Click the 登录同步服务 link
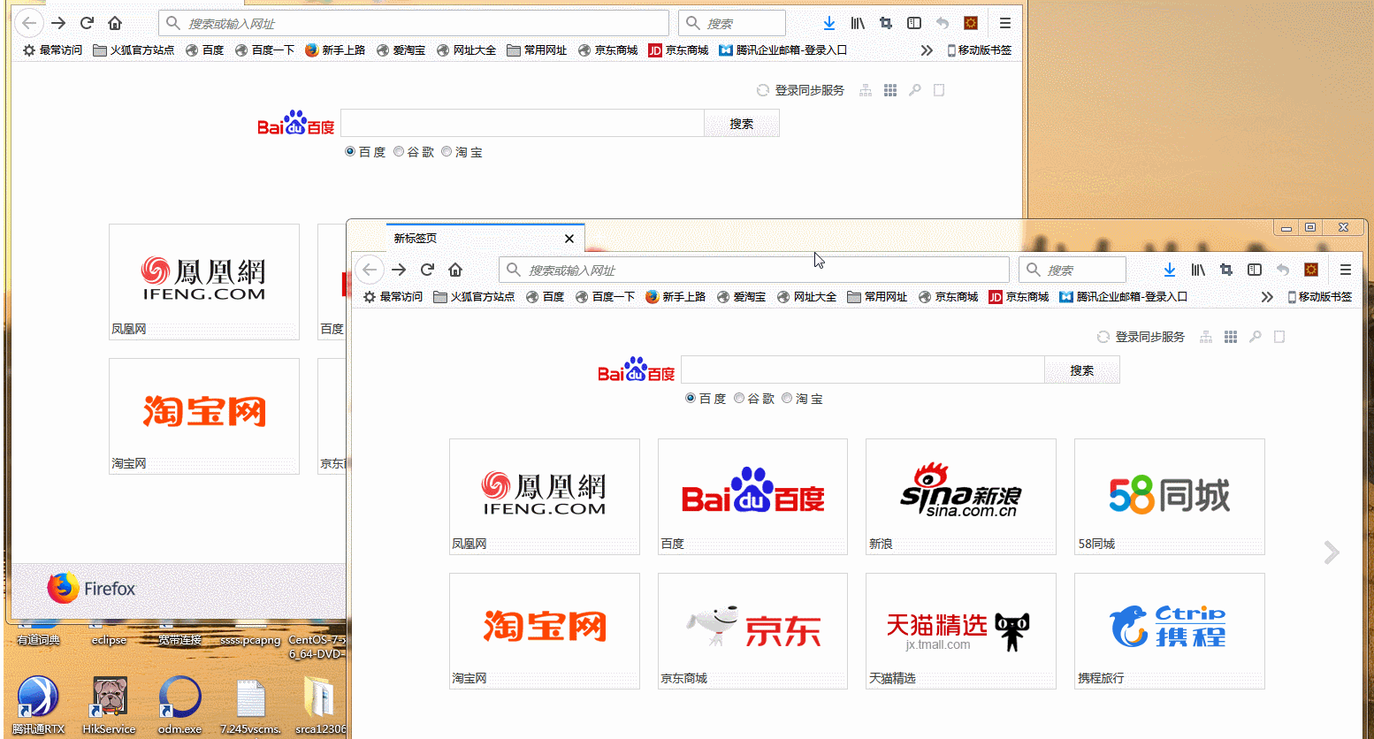The image size is (1374, 739). pos(1149,337)
